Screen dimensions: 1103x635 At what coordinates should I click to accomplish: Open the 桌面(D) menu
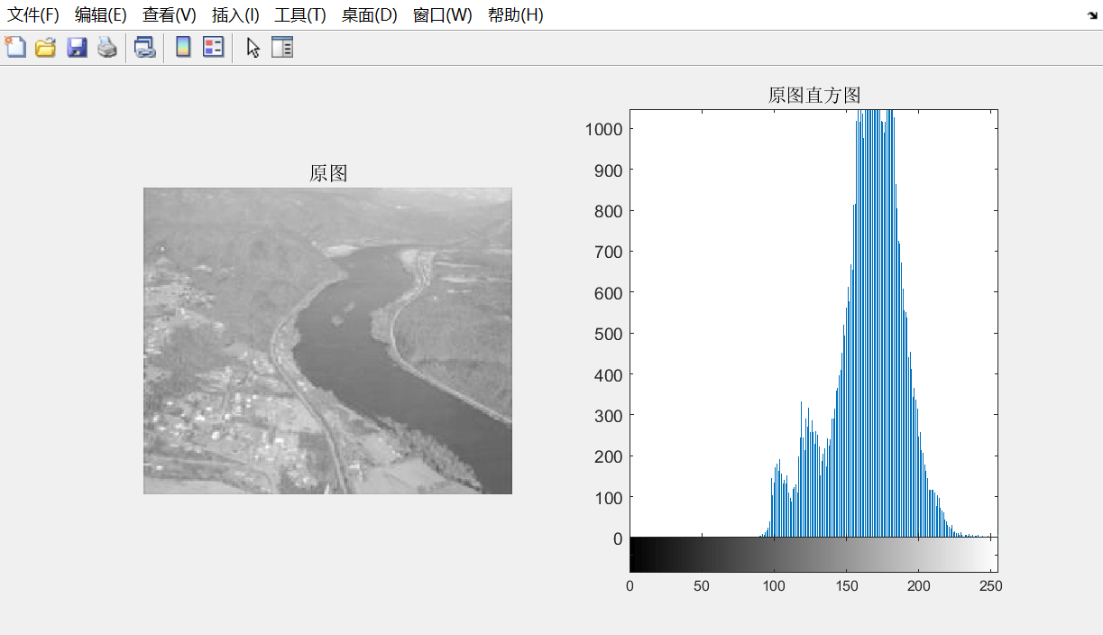(369, 15)
